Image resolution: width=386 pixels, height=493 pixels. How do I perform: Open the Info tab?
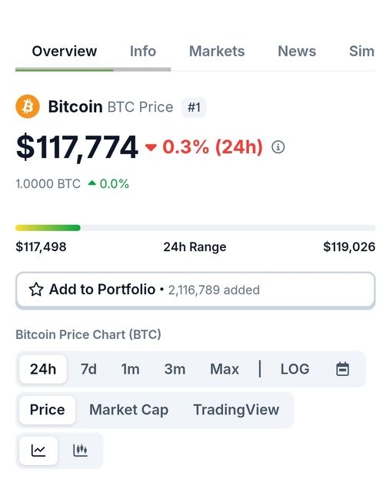tap(143, 52)
